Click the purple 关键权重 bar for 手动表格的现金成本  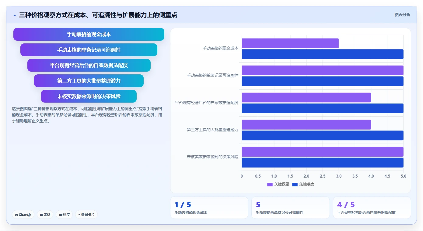pos(290,43)
